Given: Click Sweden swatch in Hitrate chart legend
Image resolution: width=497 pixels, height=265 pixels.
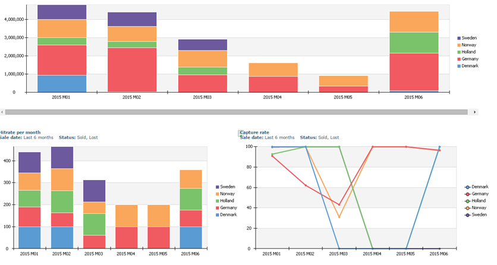Looking at the screenshot, I should (x=218, y=187).
